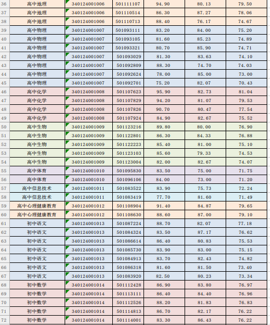Click the 高中体育 cell in row 55
The image size is (270, 325).
[x=37, y=171]
